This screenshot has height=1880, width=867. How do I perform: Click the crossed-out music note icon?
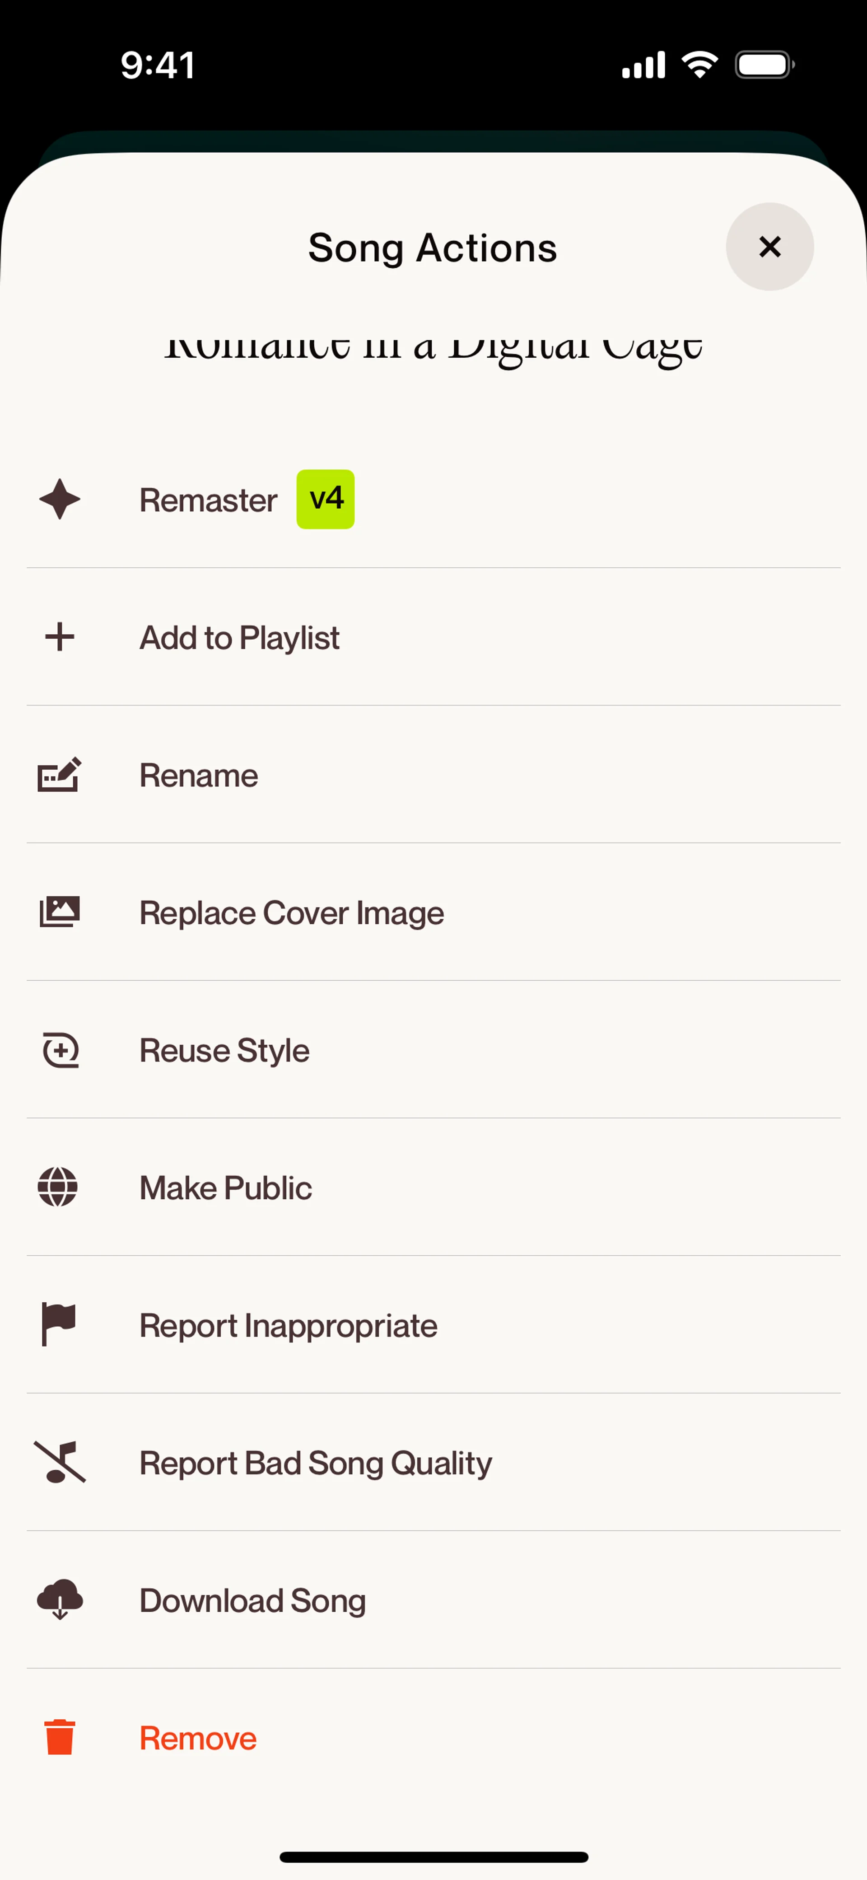tap(60, 1463)
